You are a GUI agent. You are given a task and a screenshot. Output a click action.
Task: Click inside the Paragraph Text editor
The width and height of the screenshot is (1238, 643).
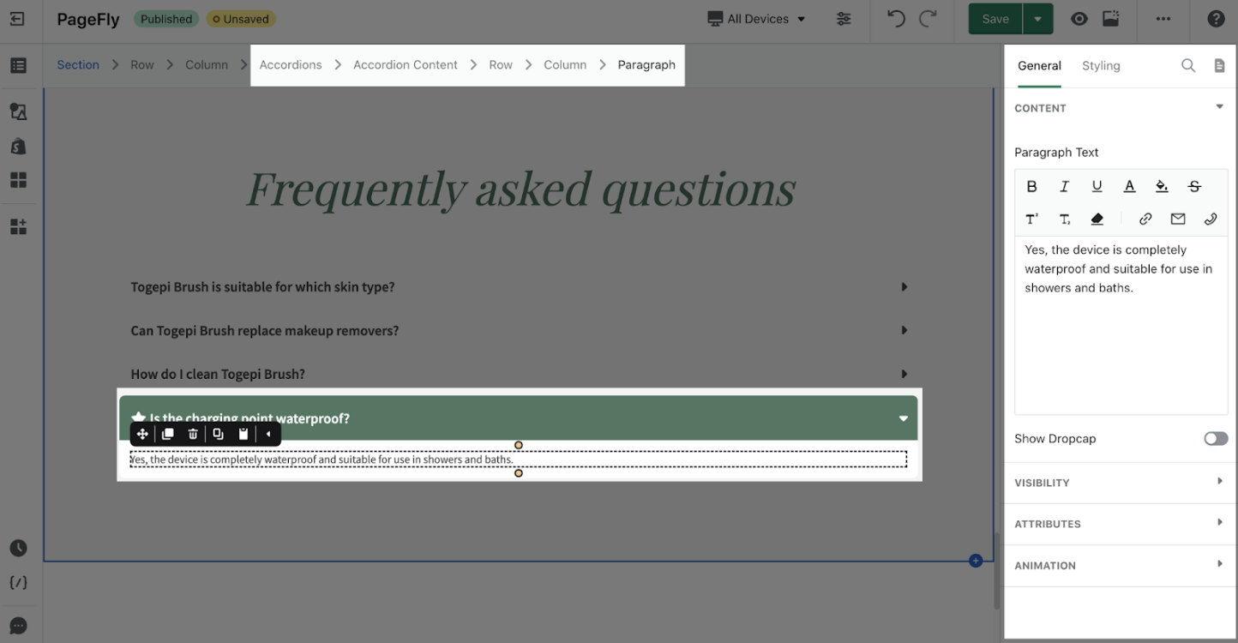(x=1121, y=326)
